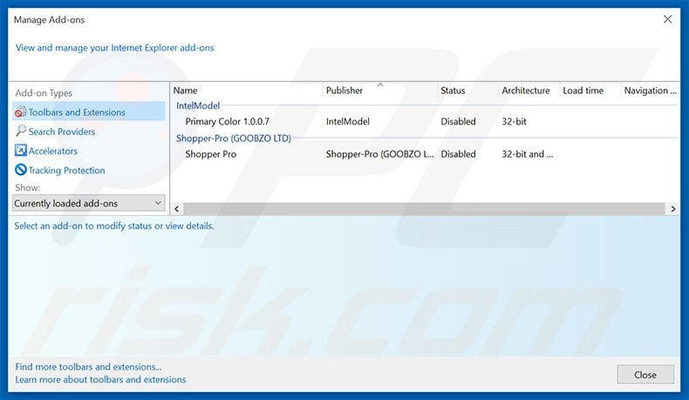Select the Shopper Pro add-on row
Screen dimensions: 689x400
[424, 154]
